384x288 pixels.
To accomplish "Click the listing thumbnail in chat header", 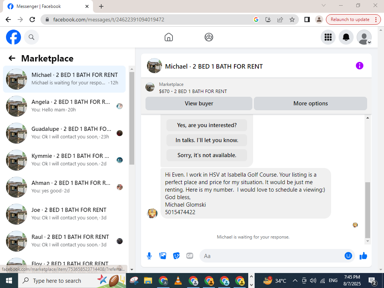I will 154,66.
